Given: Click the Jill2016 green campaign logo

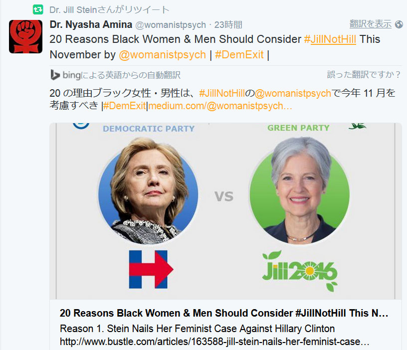Looking at the screenshot, I should (x=300, y=271).
